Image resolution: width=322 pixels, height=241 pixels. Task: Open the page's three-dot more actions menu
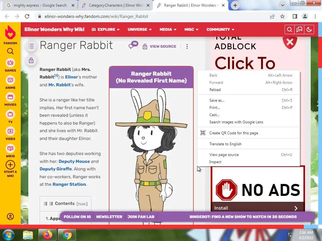point(187,46)
